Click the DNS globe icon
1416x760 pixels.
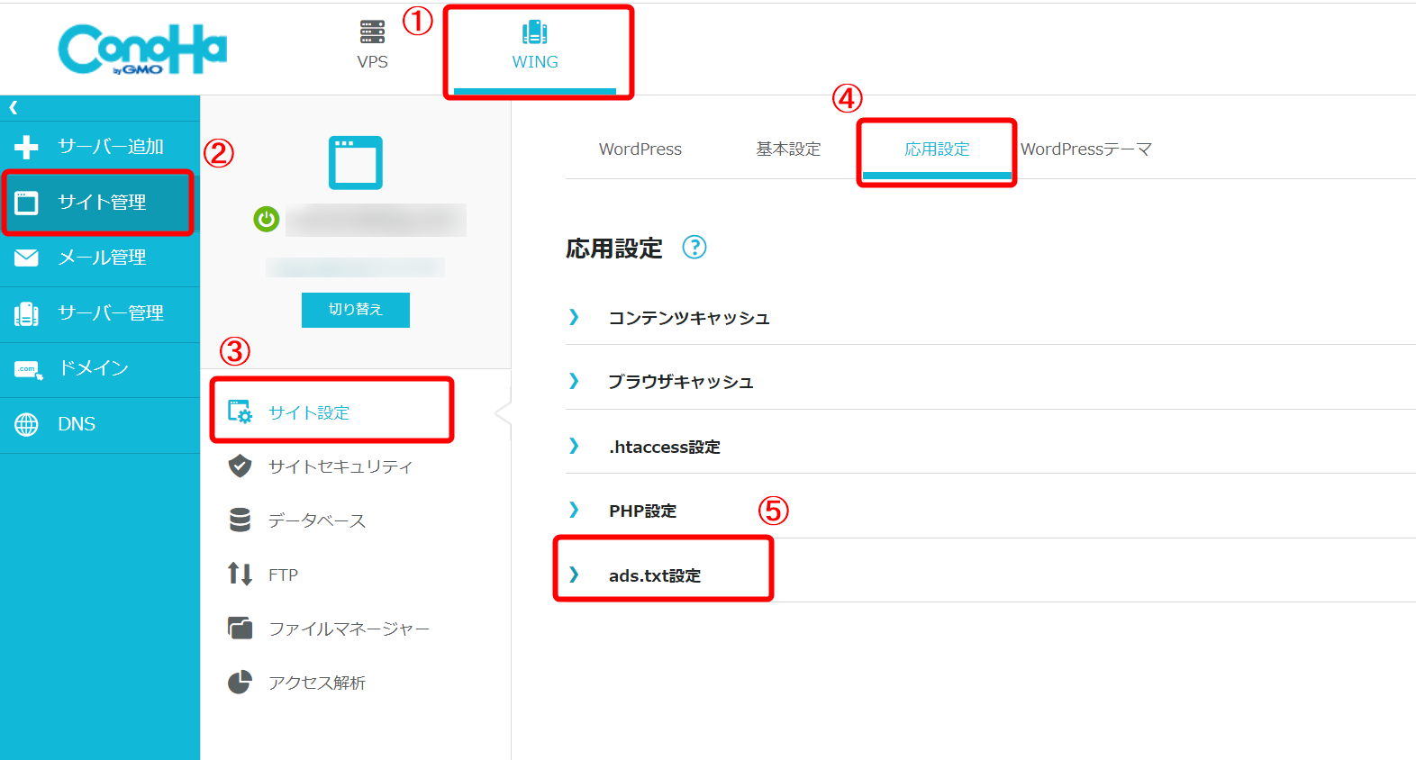pyautogui.click(x=27, y=424)
